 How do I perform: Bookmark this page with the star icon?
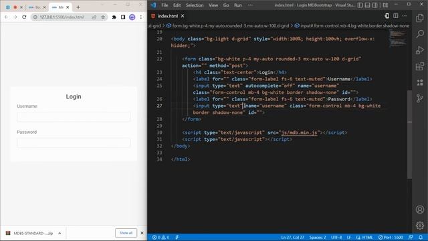click(103, 17)
